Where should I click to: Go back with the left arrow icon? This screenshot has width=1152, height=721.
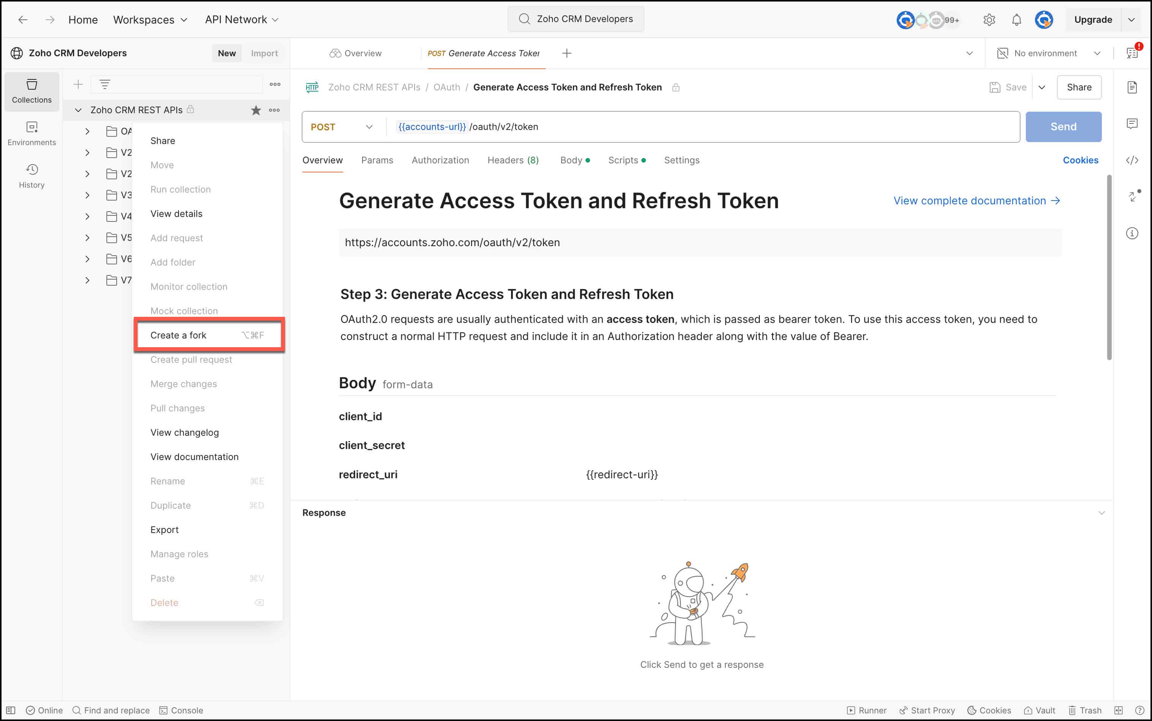22,19
